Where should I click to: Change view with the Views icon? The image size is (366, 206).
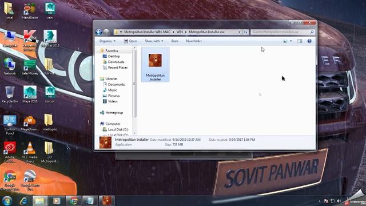[x=285, y=41]
